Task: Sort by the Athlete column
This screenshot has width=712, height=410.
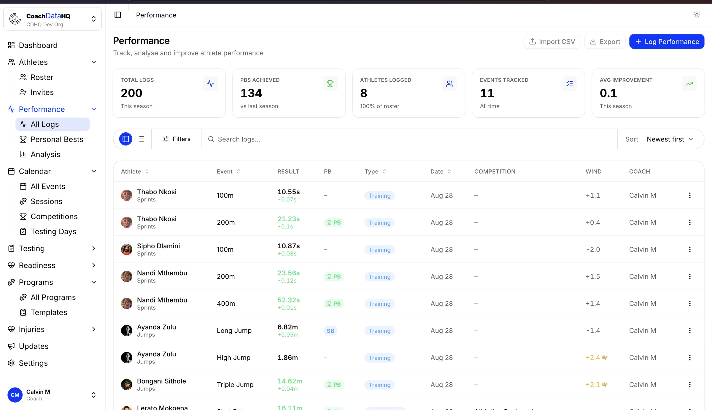Action: point(135,172)
